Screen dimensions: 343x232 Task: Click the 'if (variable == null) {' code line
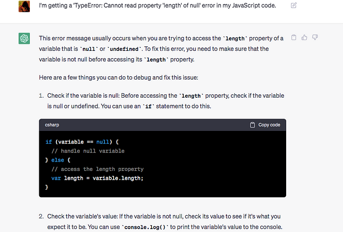click(x=82, y=142)
